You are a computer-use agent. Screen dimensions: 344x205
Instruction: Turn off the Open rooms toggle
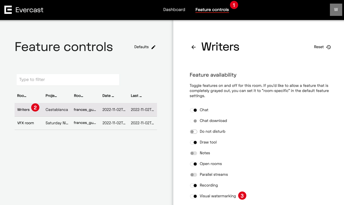194,164
